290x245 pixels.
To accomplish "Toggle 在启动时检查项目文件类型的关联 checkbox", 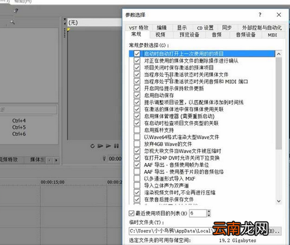I will [137, 123].
